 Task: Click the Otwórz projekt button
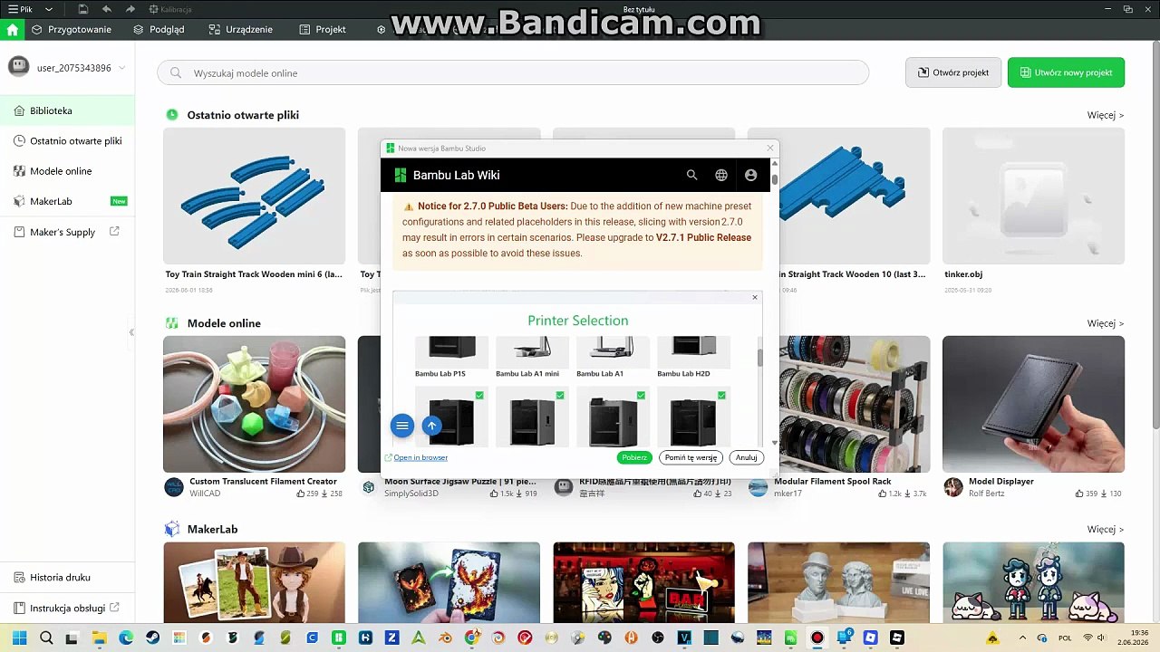[953, 72]
